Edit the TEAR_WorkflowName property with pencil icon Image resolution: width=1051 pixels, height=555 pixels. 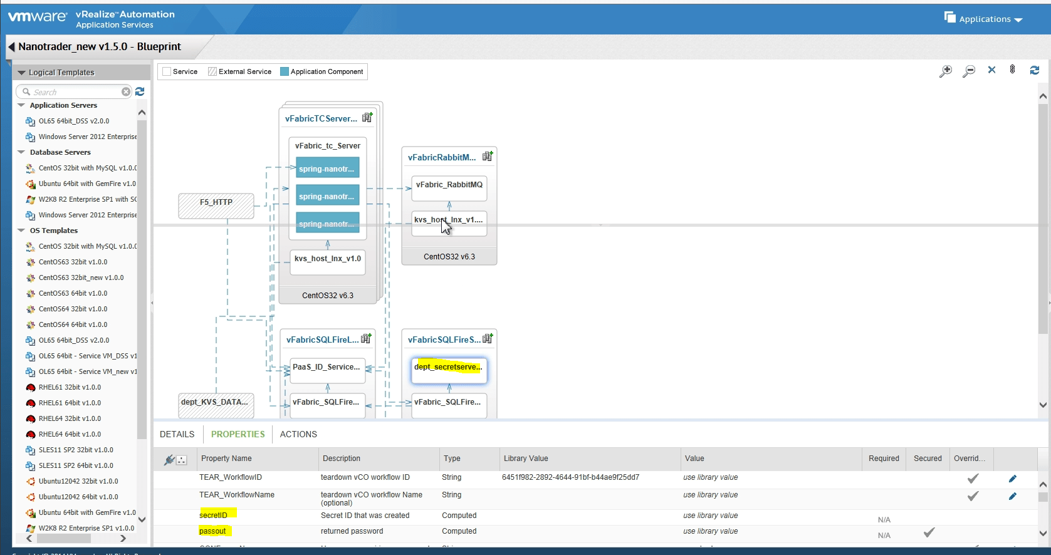tap(1013, 496)
